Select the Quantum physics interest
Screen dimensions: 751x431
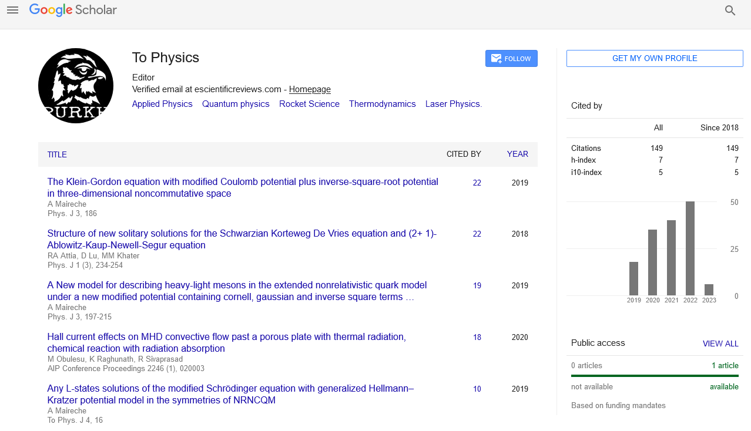(236, 104)
